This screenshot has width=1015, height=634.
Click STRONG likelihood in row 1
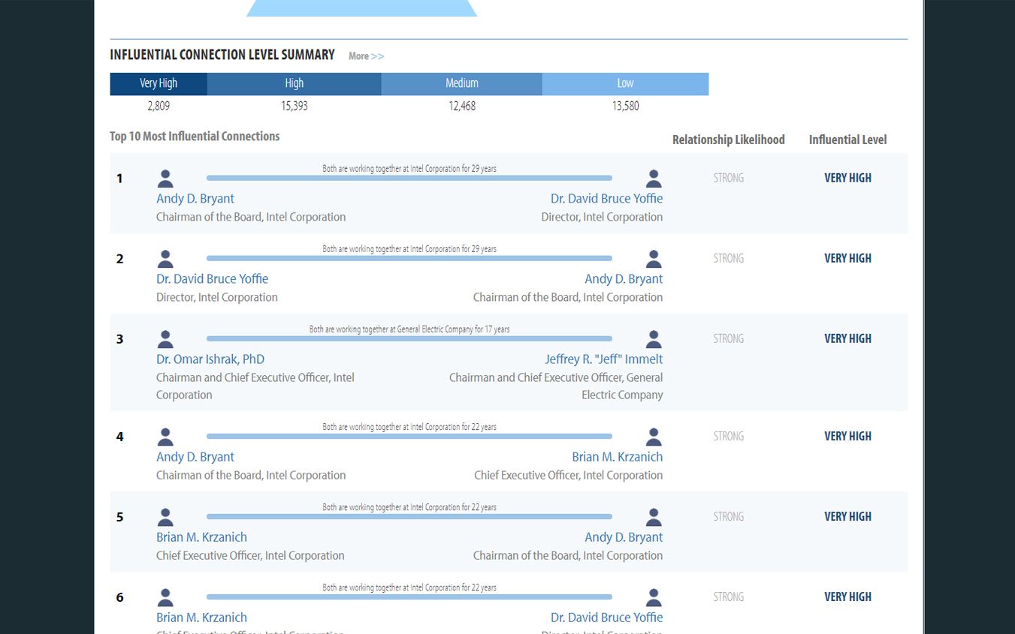pyautogui.click(x=729, y=178)
